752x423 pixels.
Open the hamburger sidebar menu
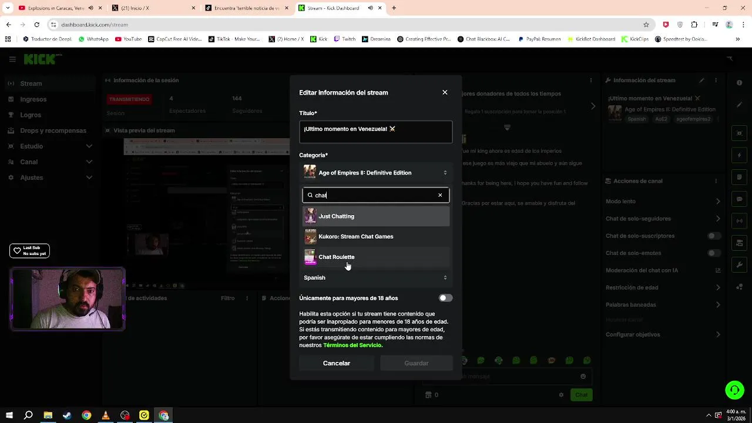(x=12, y=59)
